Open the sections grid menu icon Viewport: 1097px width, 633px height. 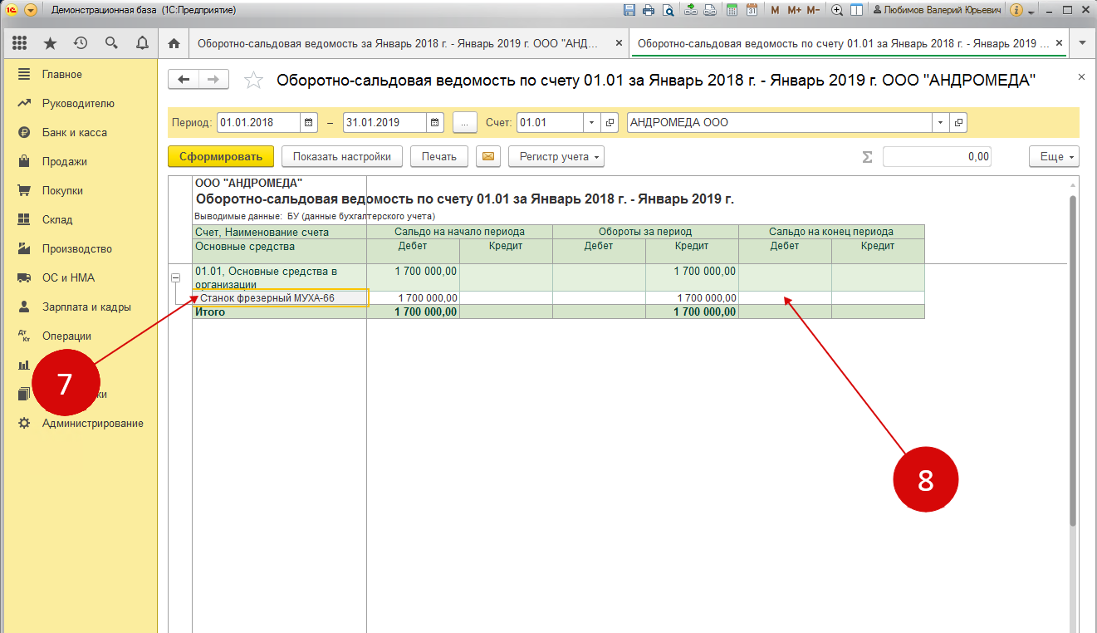point(20,43)
